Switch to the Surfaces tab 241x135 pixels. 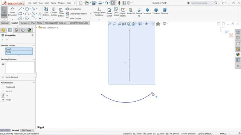click(x=24, y=23)
